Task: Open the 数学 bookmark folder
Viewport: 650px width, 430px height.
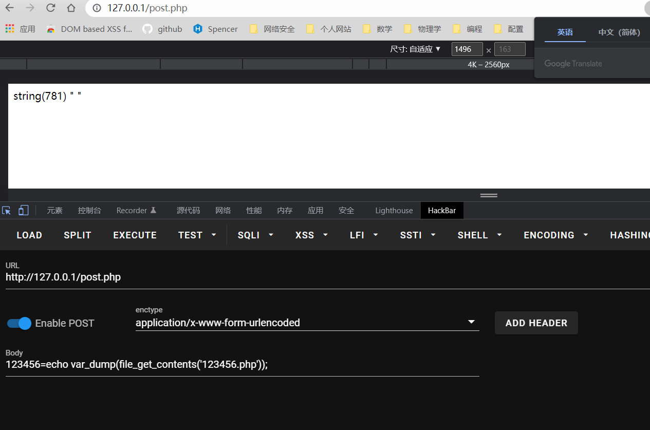Action: coord(378,29)
